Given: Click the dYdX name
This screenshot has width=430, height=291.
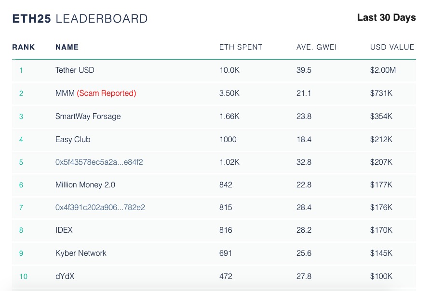Looking at the screenshot, I should pyautogui.click(x=65, y=277).
